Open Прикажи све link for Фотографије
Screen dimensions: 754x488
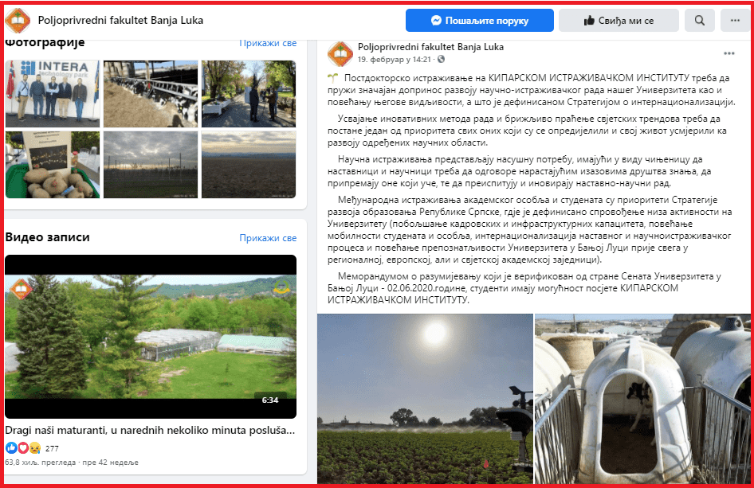[268, 43]
